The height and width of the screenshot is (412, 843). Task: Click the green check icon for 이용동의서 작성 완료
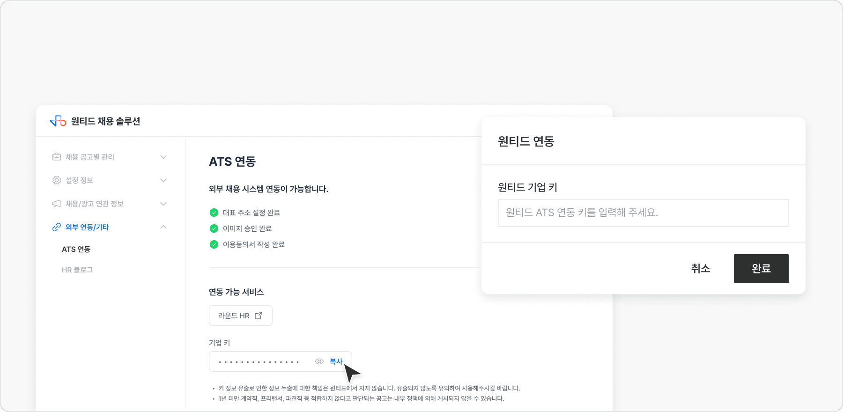[214, 244]
